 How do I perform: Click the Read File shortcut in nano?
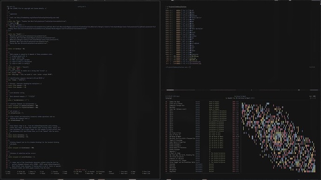(x=21, y=174)
